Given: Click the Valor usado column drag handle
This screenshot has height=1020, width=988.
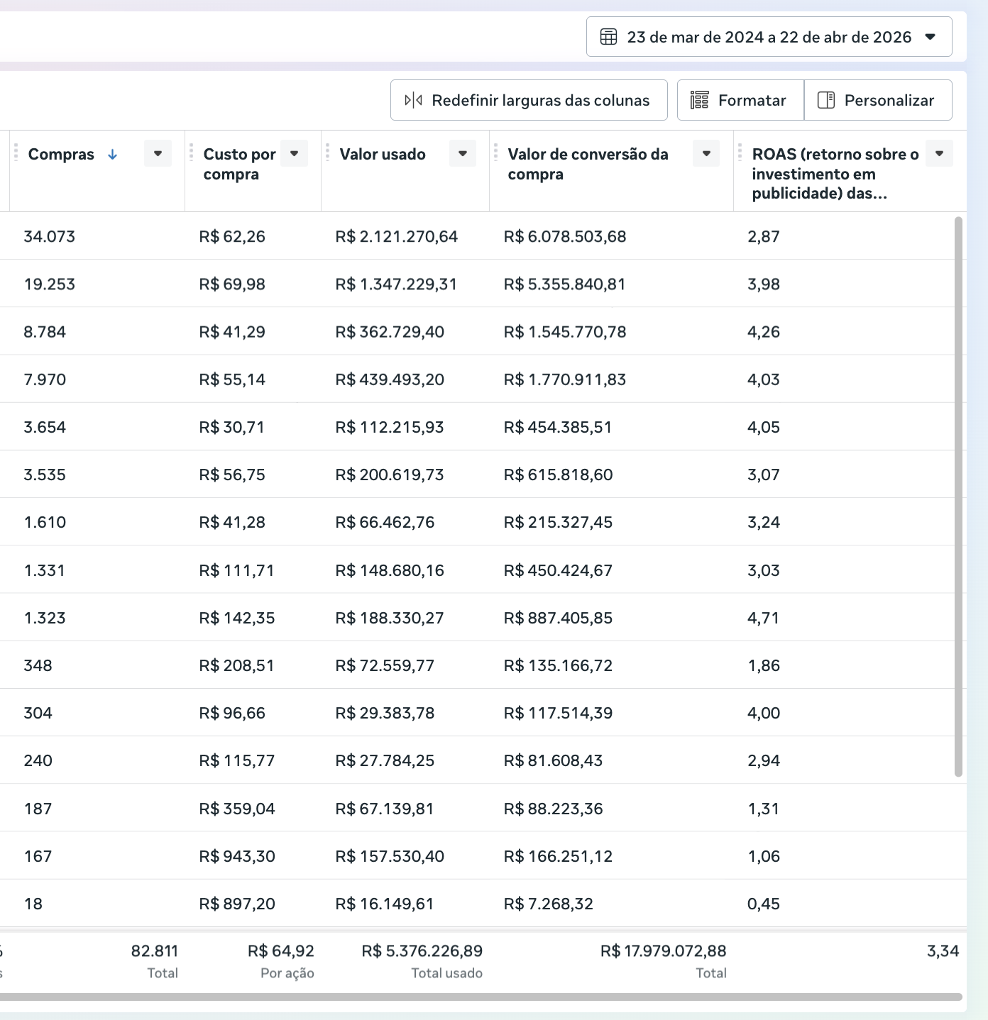Looking at the screenshot, I should [327, 153].
